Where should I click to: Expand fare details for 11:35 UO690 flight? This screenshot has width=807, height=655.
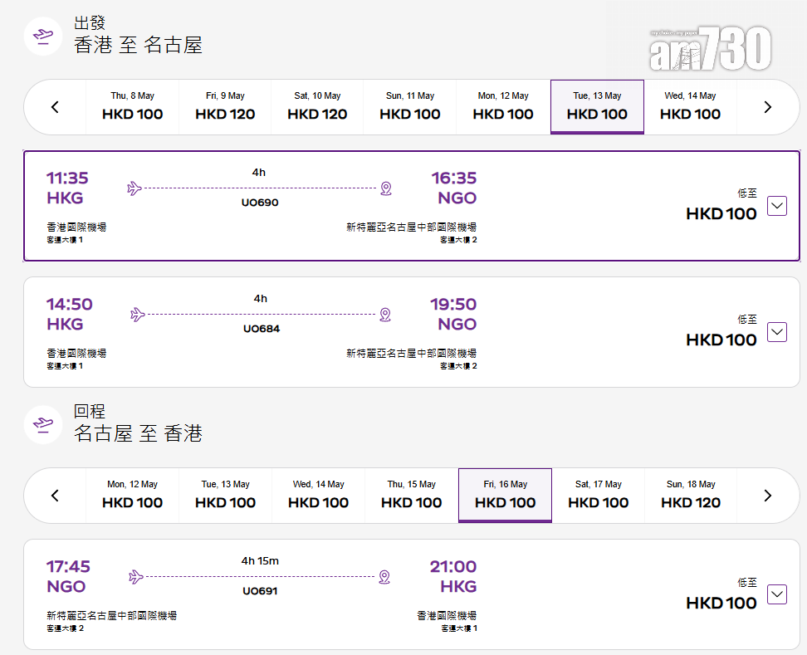[776, 205]
